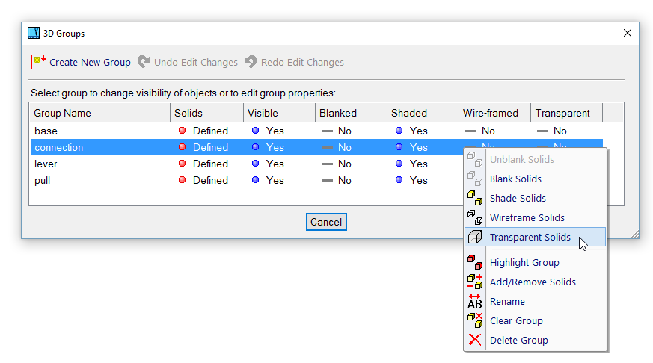Toggle Shaded state for lever group

click(x=411, y=164)
